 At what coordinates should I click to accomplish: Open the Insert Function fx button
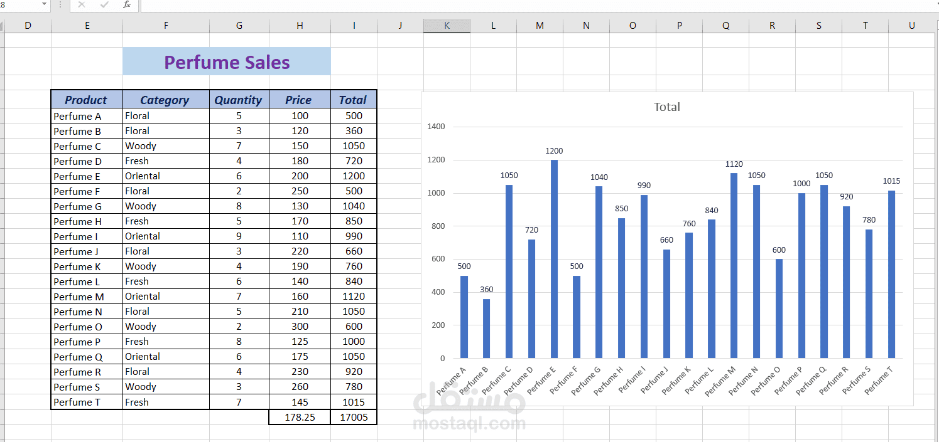[127, 4]
